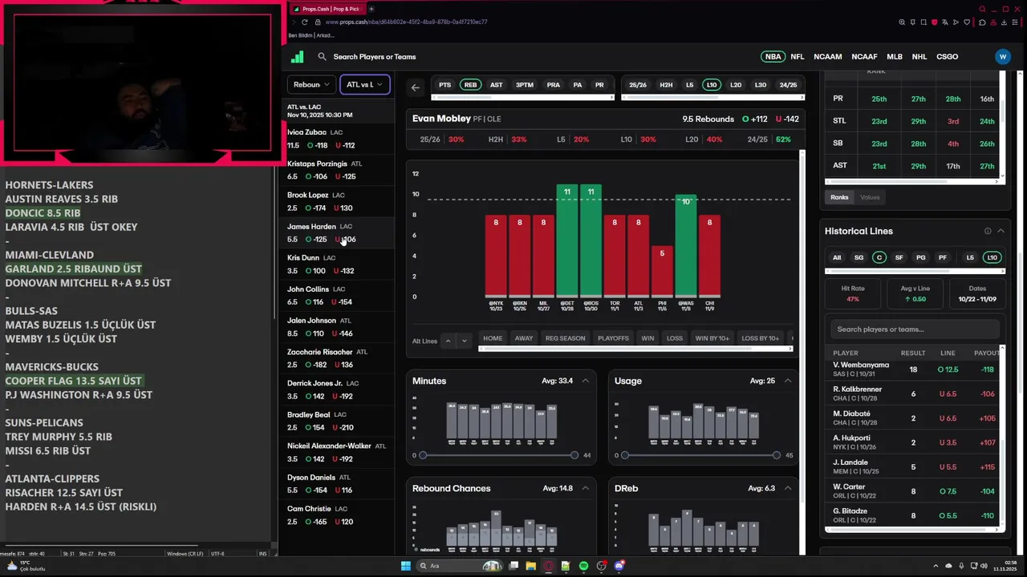Collapse the Usage panel
The image size is (1027, 577).
point(787,381)
